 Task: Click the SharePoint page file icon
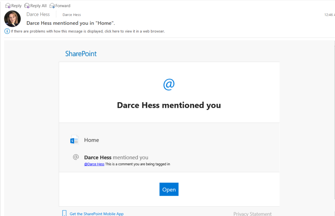74,140
